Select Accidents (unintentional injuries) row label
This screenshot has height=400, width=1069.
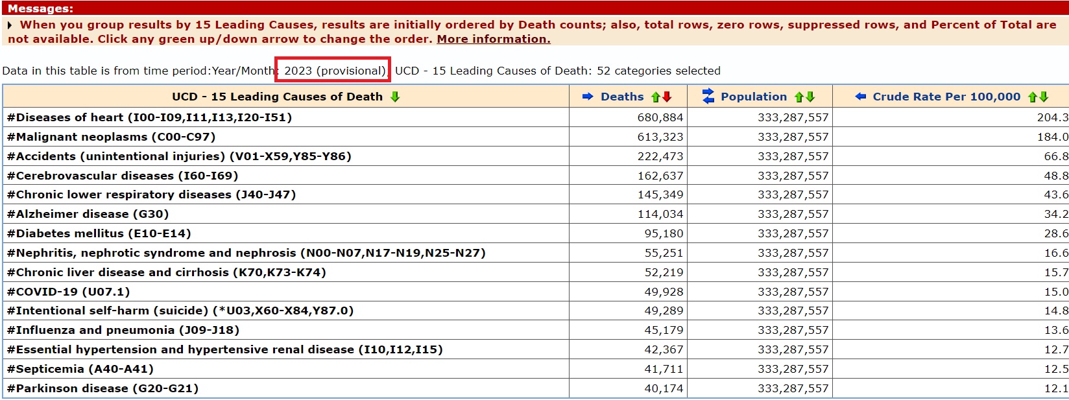tap(179, 156)
